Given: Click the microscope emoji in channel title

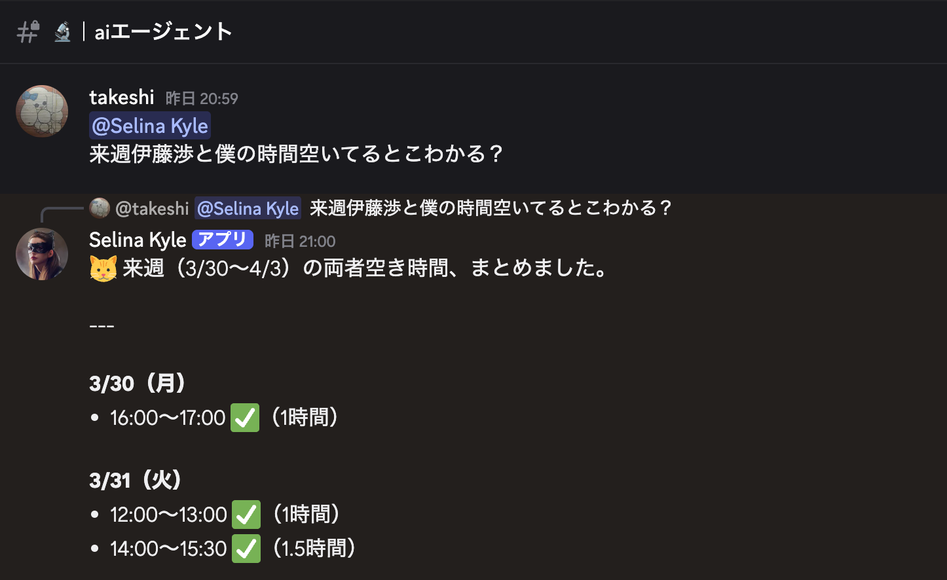Looking at the screenshot, I should tap(62, 31).
